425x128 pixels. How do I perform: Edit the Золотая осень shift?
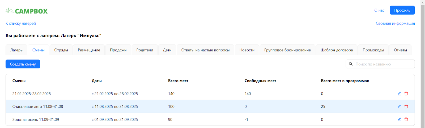(399, 120)
